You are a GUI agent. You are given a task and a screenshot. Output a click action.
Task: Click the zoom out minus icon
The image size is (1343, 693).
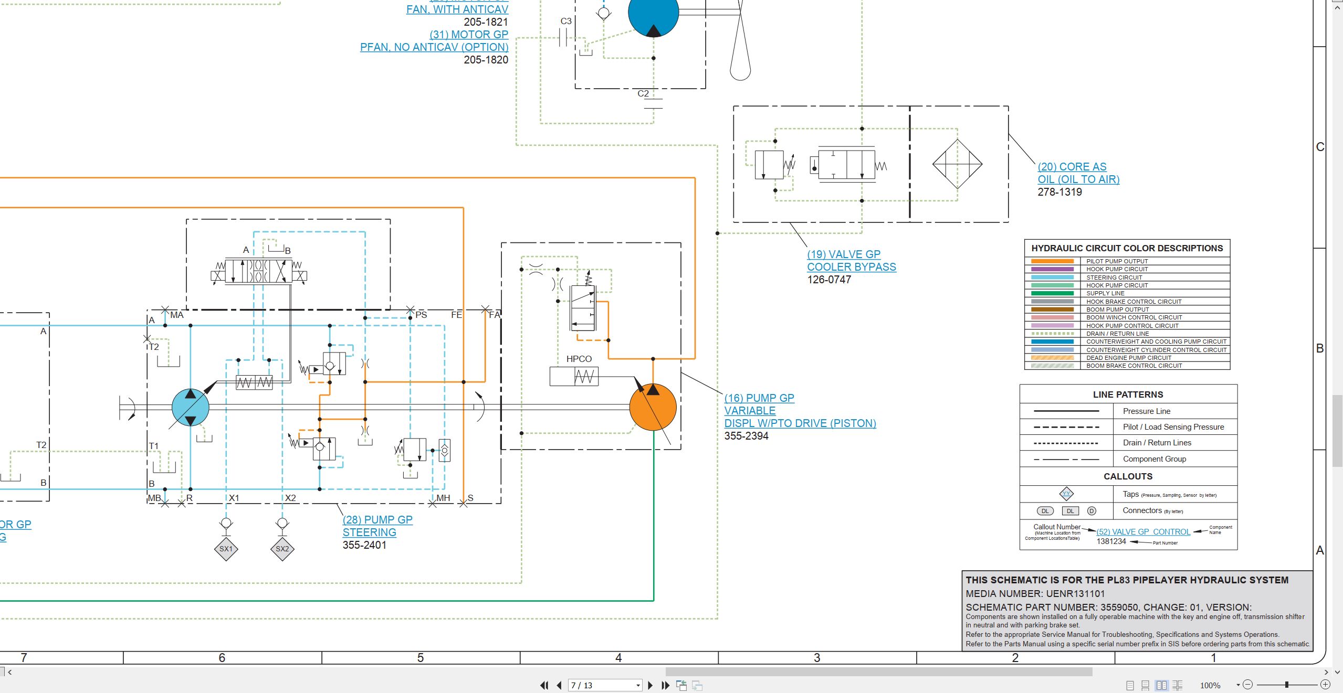tap(1248, 685)
